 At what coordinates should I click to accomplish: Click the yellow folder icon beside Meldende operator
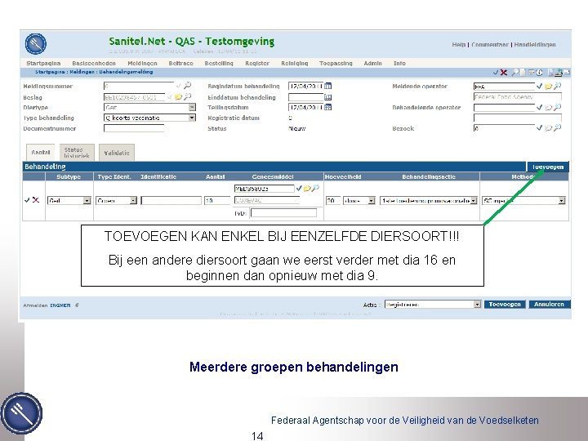[x=548, y=87]
